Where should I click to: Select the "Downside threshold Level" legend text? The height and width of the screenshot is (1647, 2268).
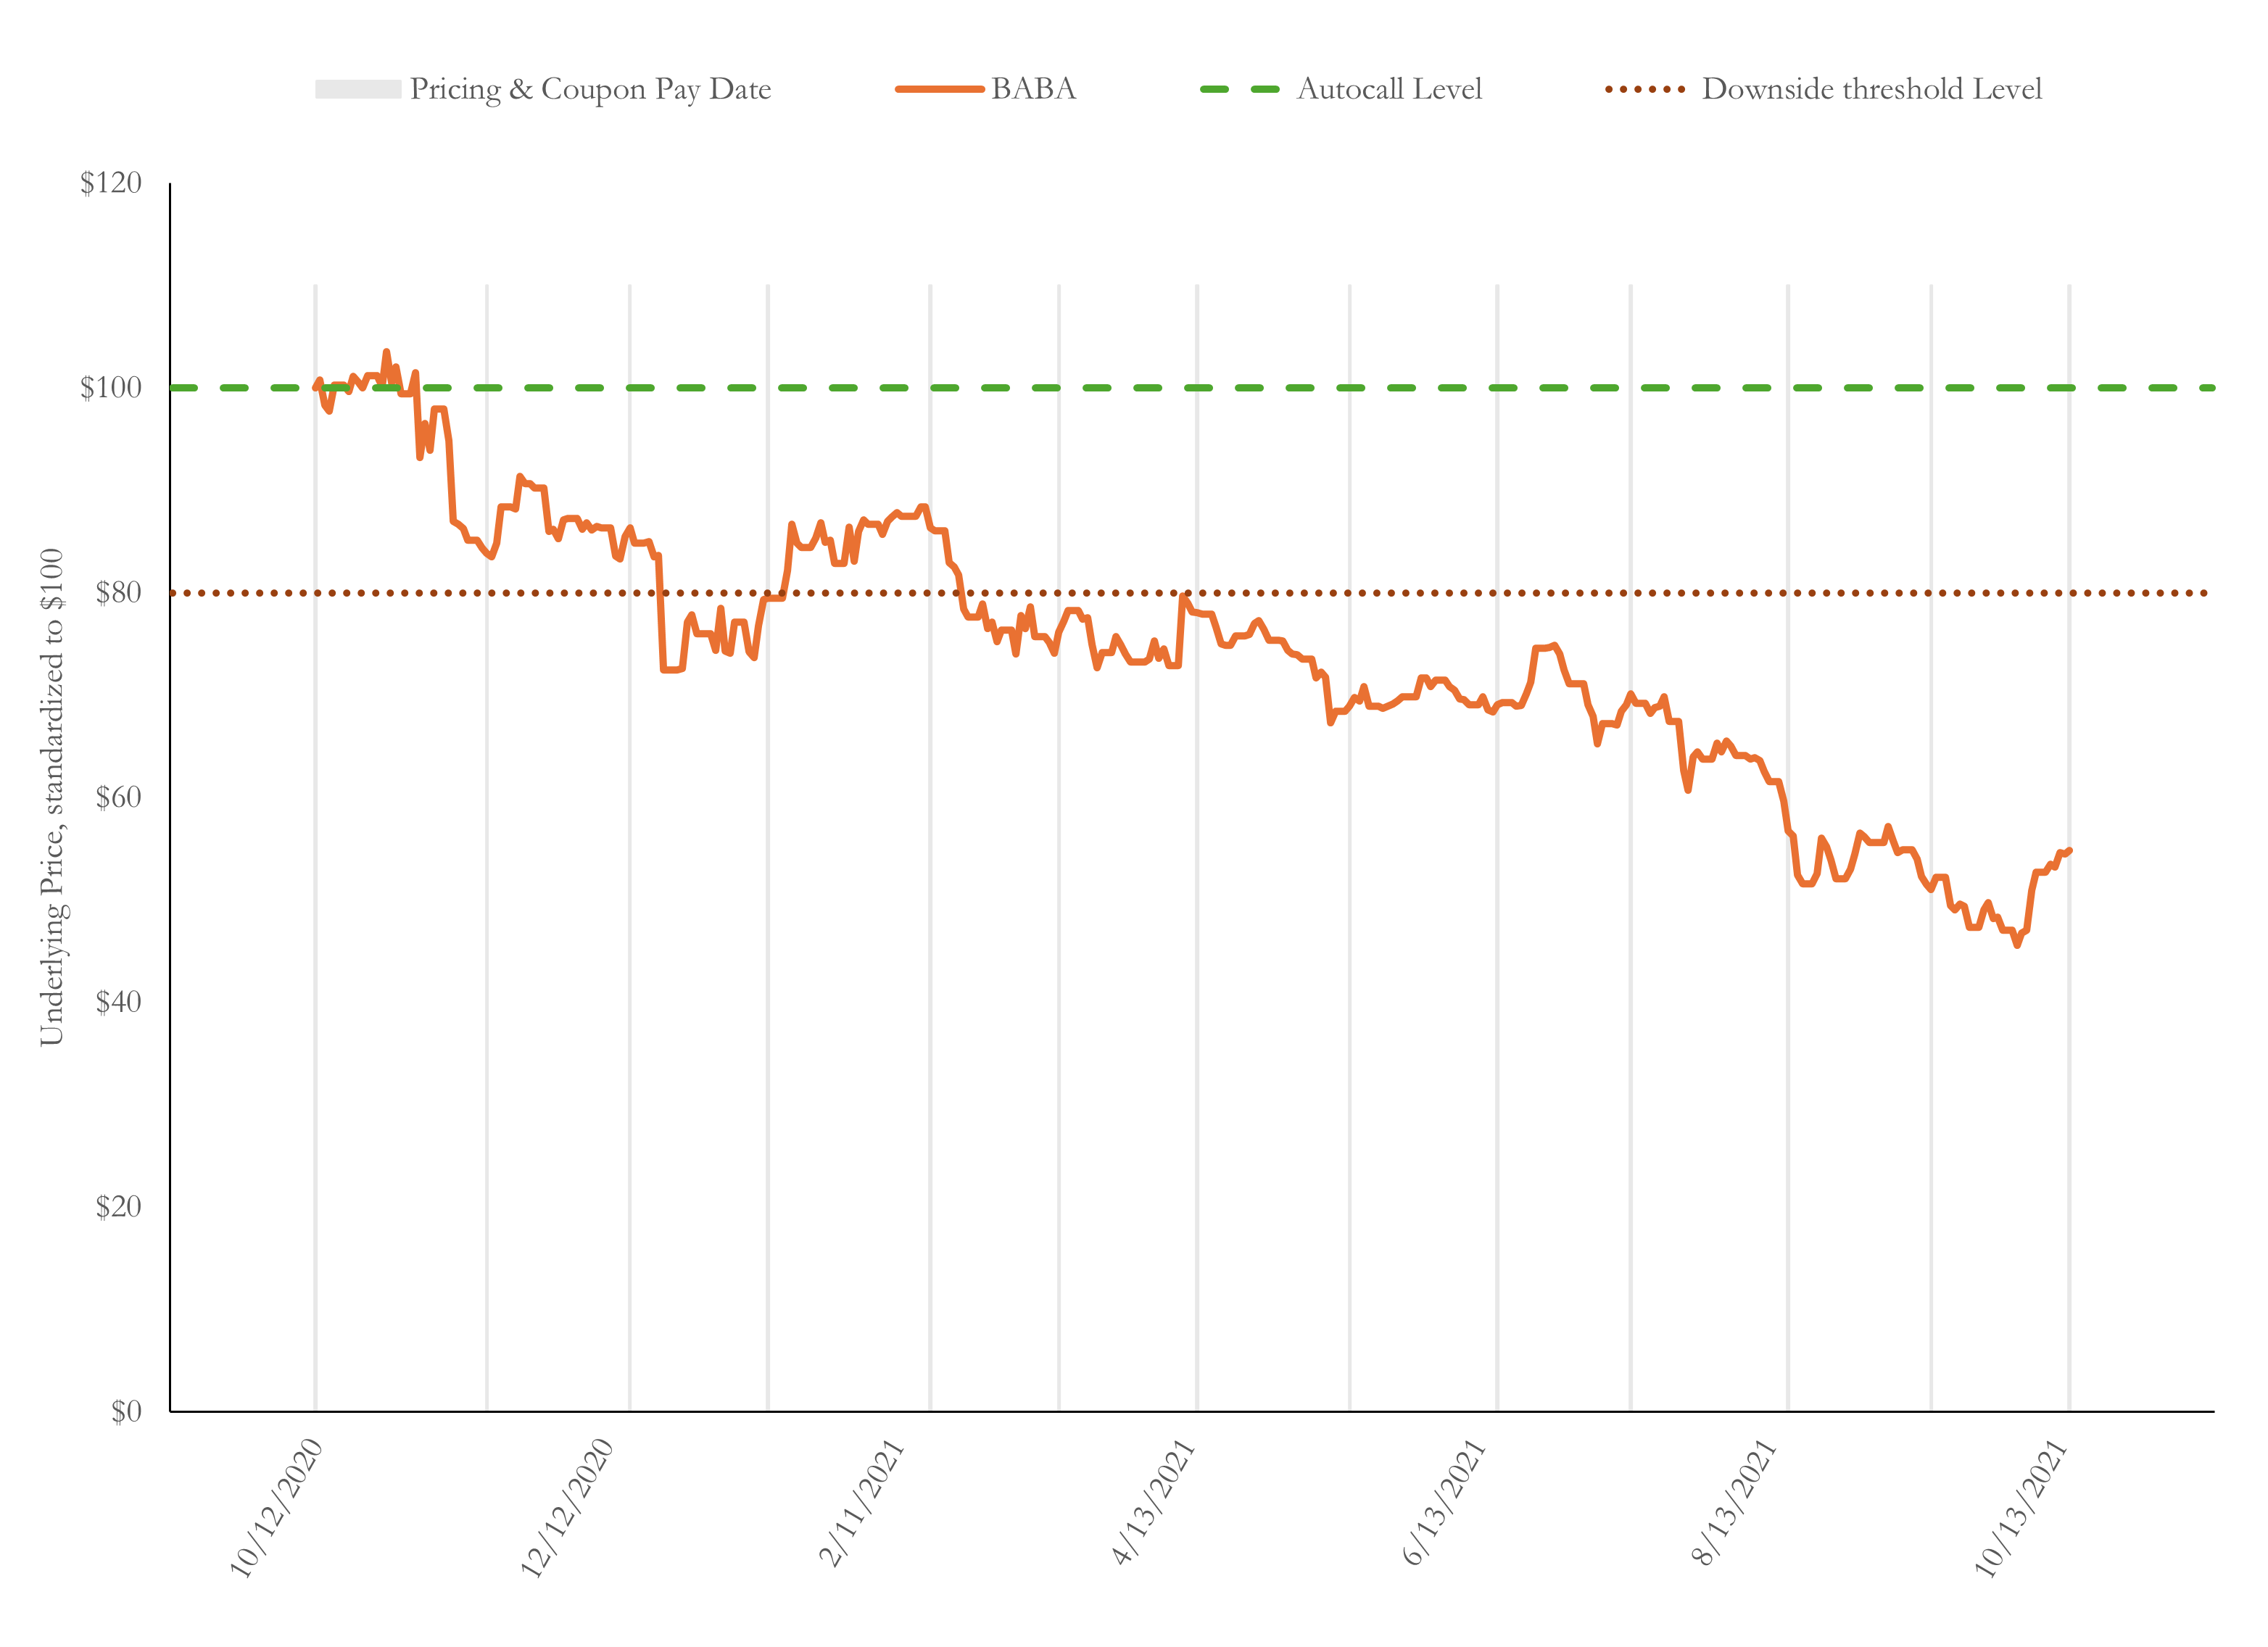click(1871, 89)
